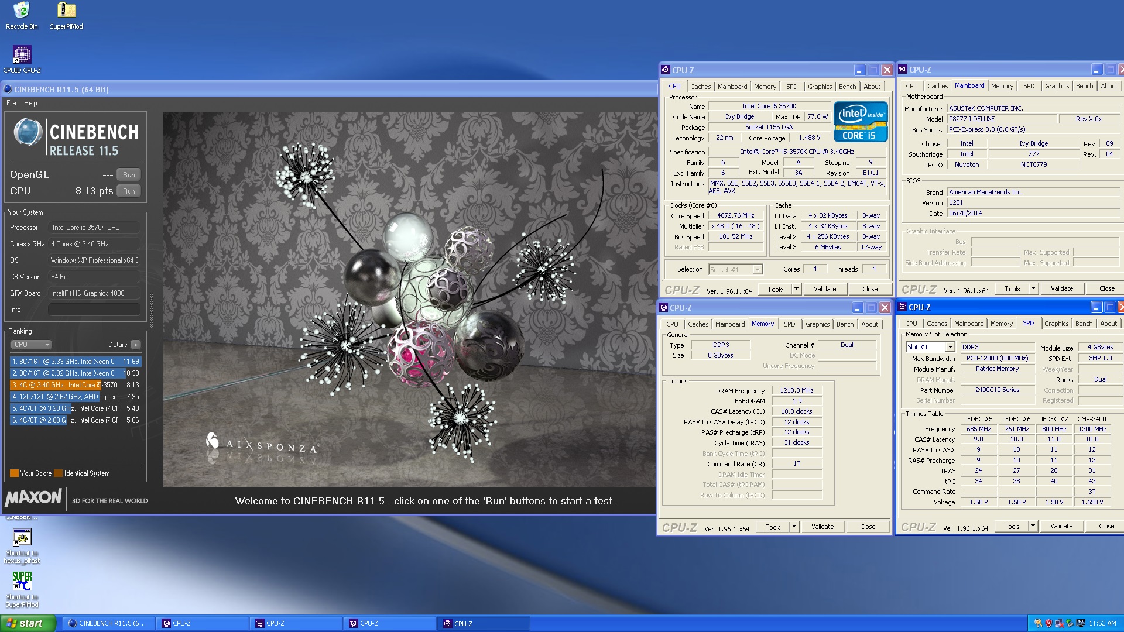This screenshot has height=632, width=1124.
Task: Run the CPU benchmark
Action: (x=129, y=191)
